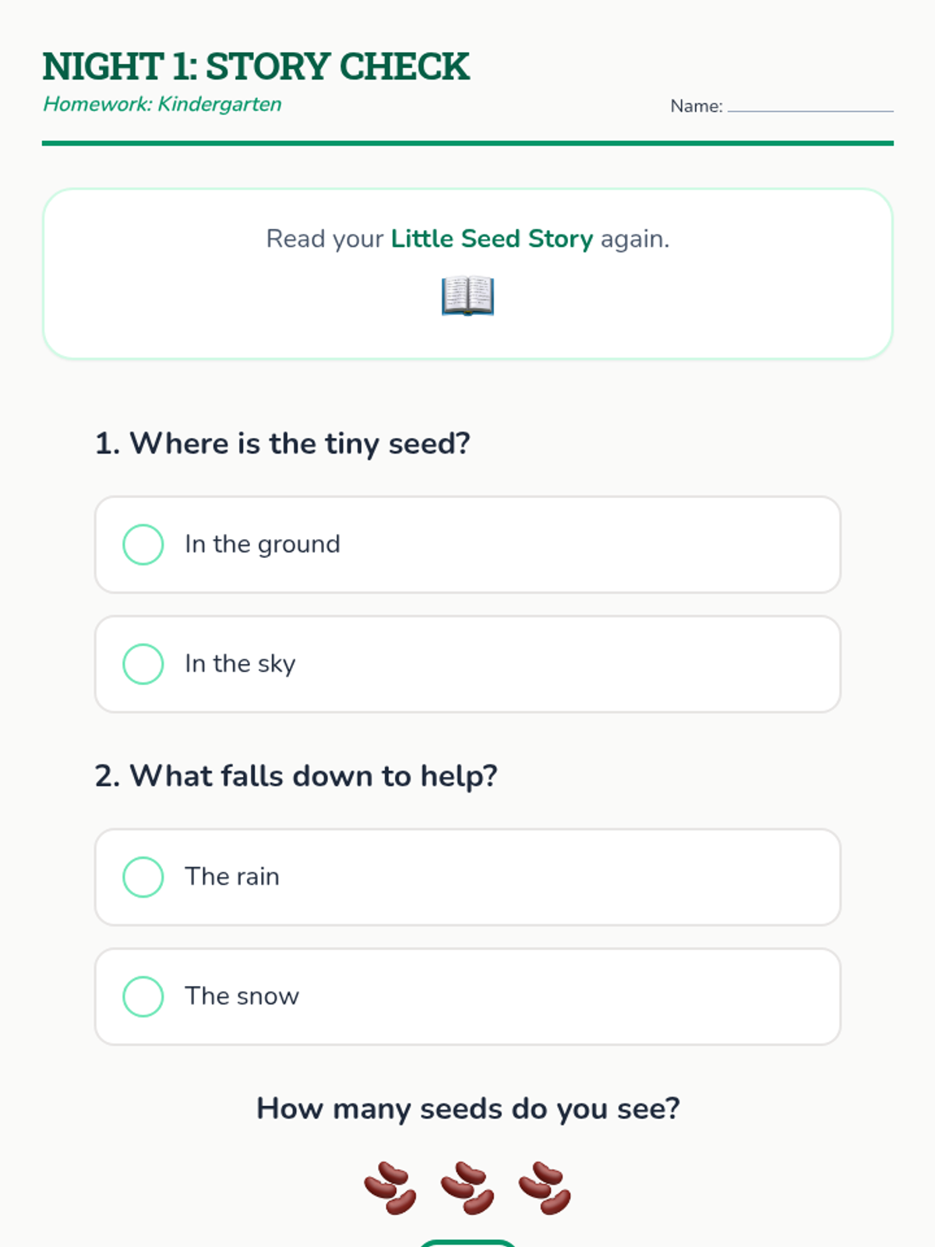Pick 'The rain' radio option
This screenshot has height=1247, width=935.
143,877
